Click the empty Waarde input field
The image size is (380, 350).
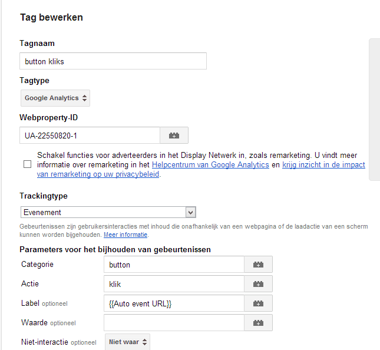[x=174, y=323]
